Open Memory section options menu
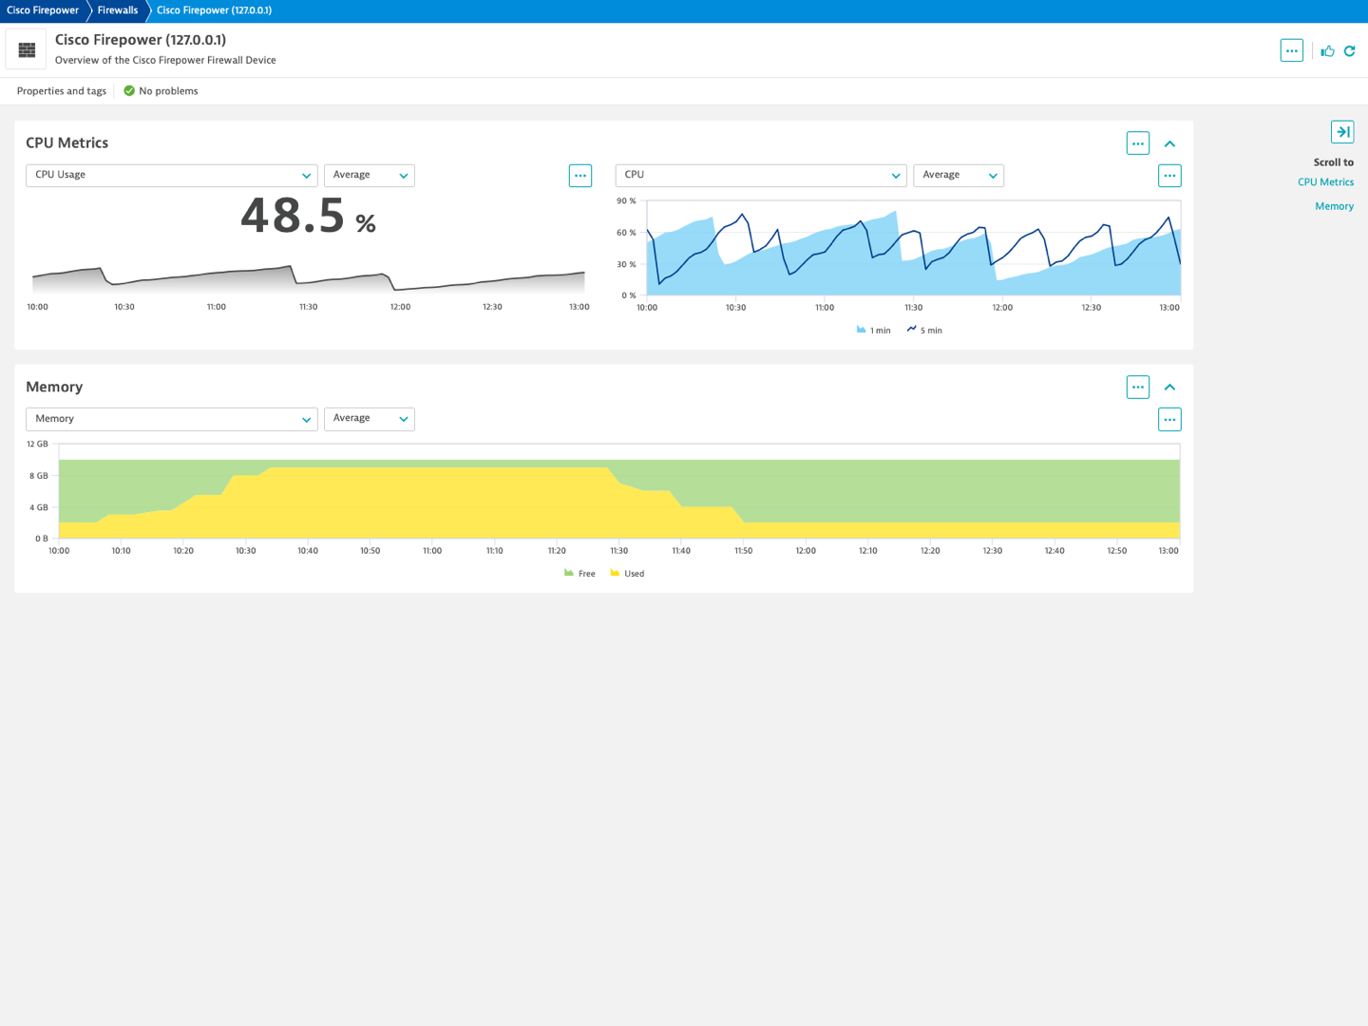Image resolution: width=1368 pixels, height=1026 pixels. pyautogui.click(x=1137, y=387)
